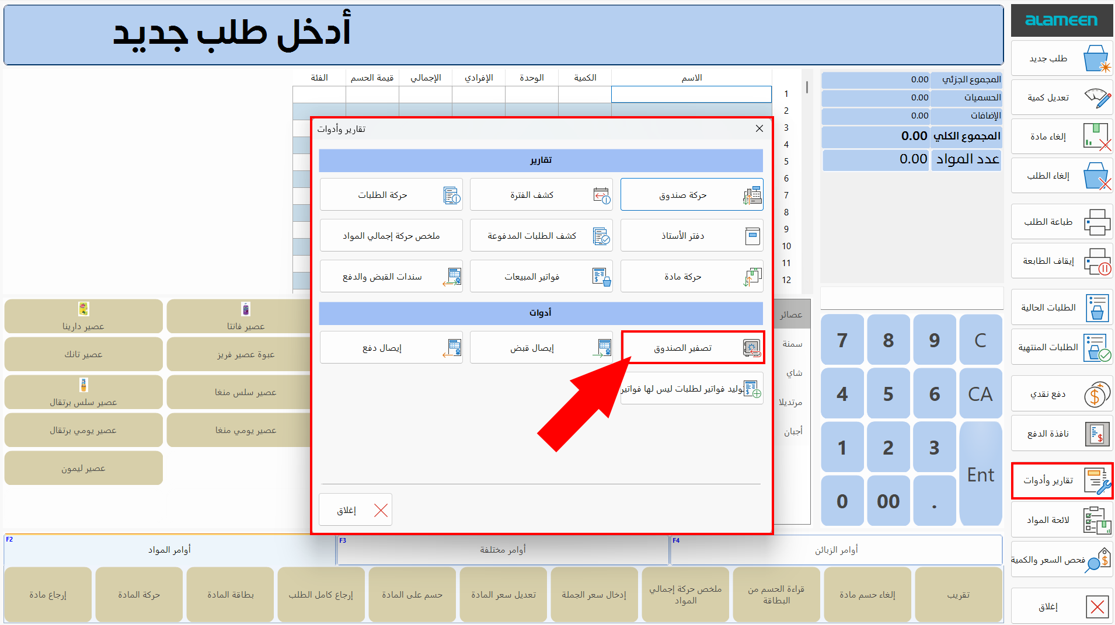Open the payment window icon (نافذة الدفع)
1115x625 pixels.
[x=1097, y=434]
